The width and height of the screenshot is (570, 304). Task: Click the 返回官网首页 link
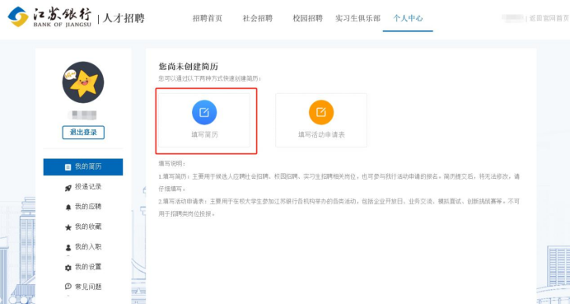pyautogui.click(x=549, y=18)
